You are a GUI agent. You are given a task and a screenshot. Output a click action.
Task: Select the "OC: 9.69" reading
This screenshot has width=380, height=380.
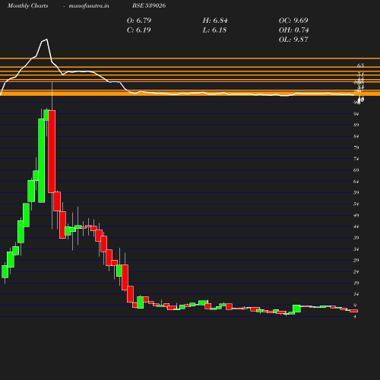(x=293, y=21)
